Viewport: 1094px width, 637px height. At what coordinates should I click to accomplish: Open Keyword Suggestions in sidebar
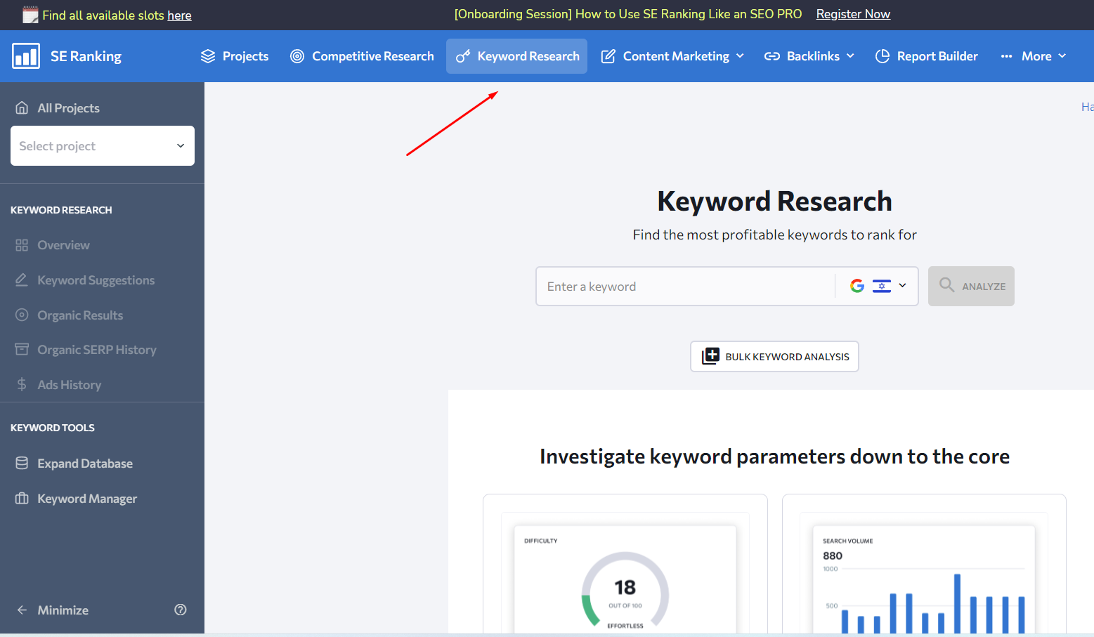tap(96, 280)
